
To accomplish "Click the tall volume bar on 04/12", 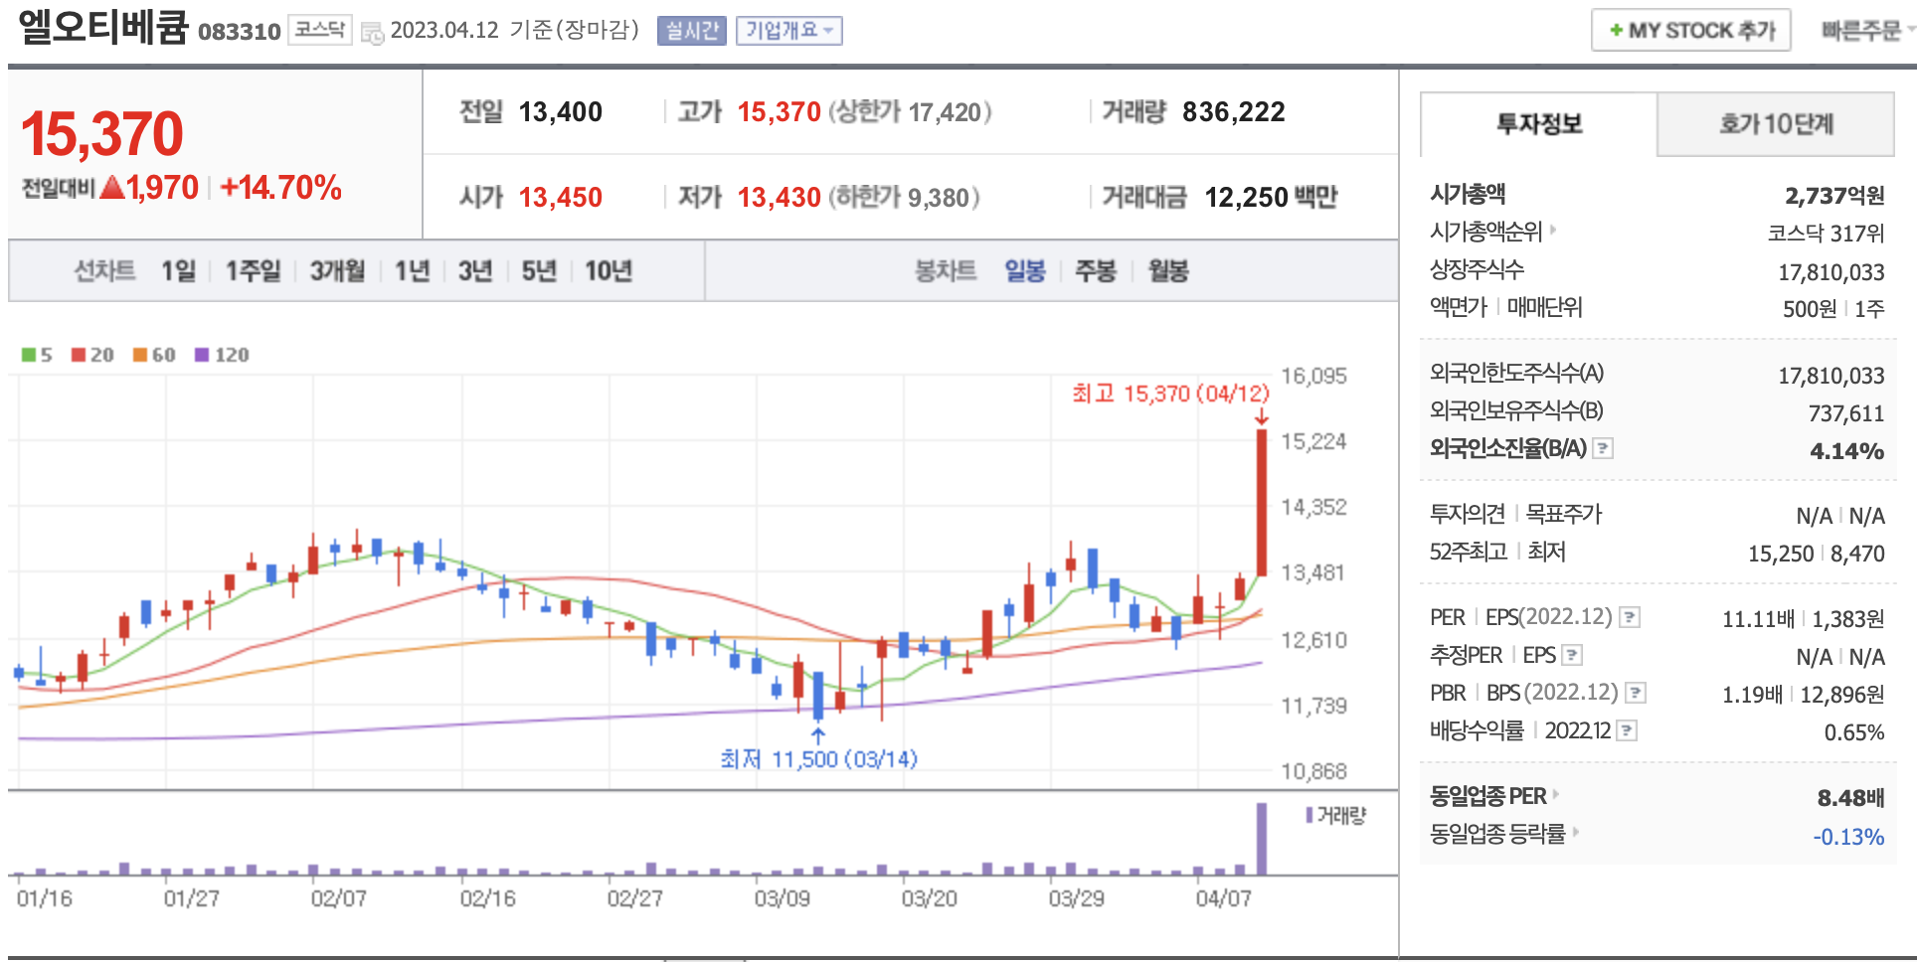I will [1262, 838].
